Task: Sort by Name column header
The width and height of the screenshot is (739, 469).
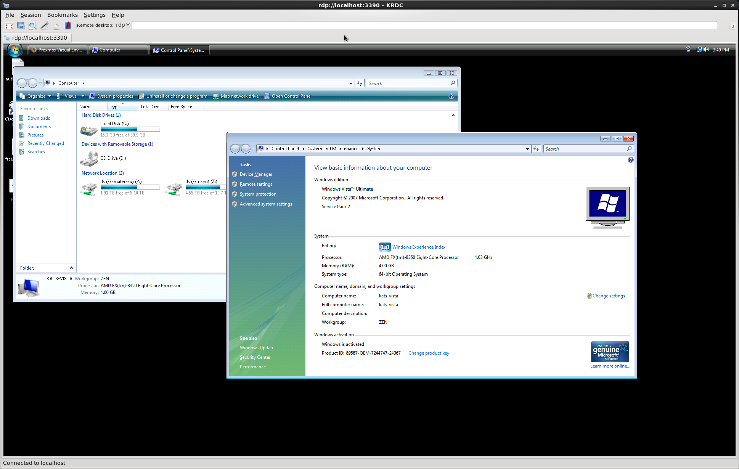Action: point(92,107)
